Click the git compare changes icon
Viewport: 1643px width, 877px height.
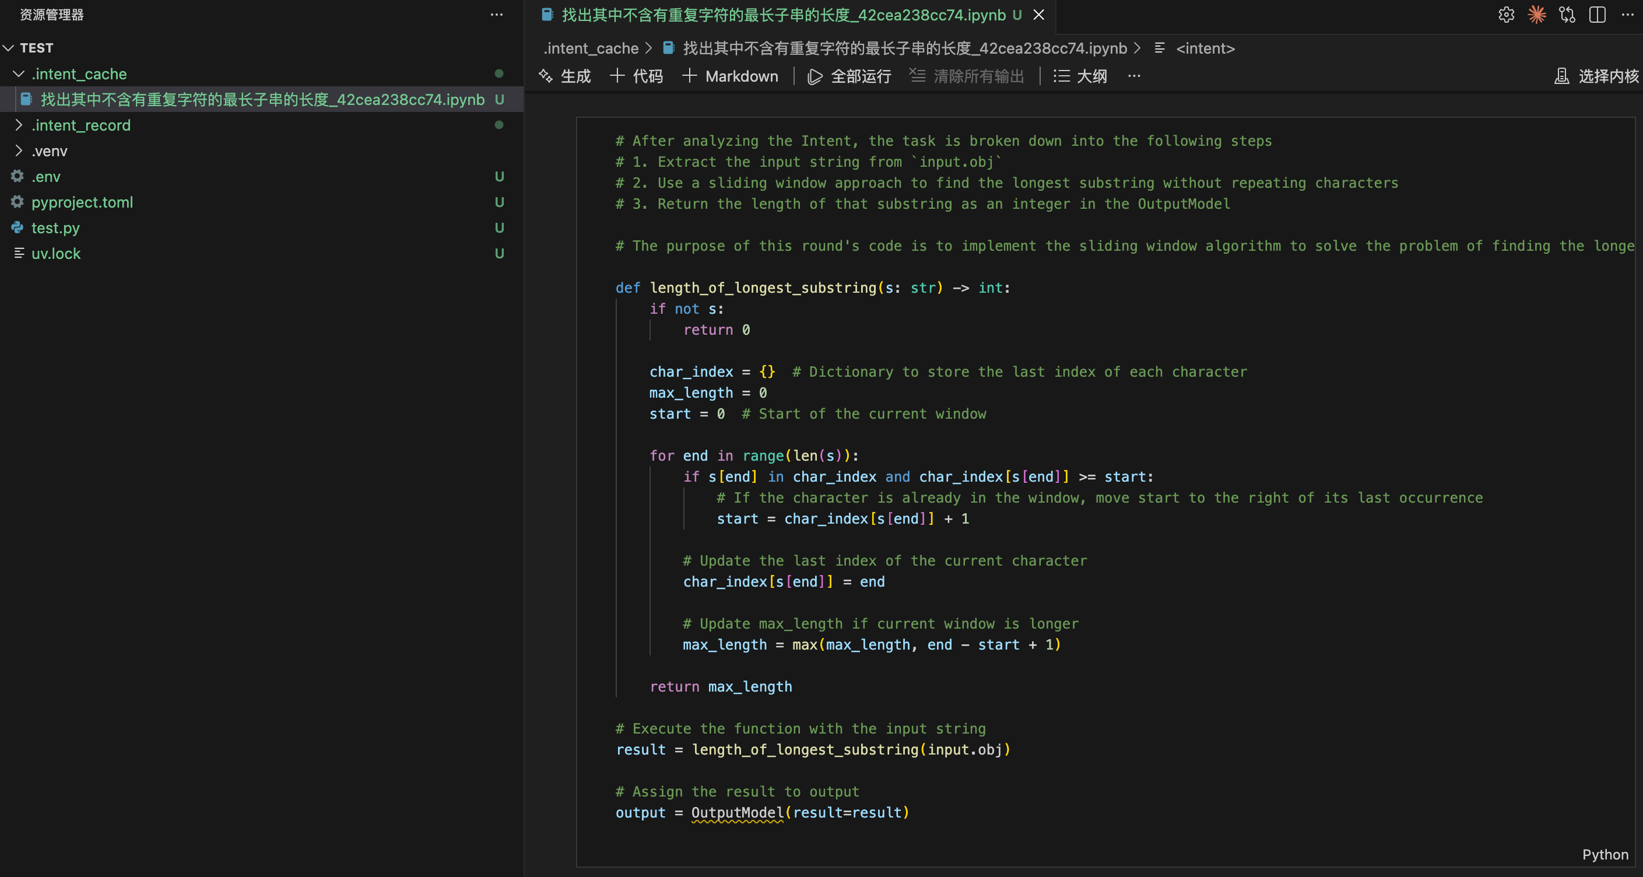pos(1567,15)
